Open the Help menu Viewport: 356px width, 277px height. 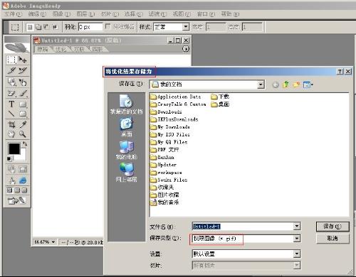[230, 14]
